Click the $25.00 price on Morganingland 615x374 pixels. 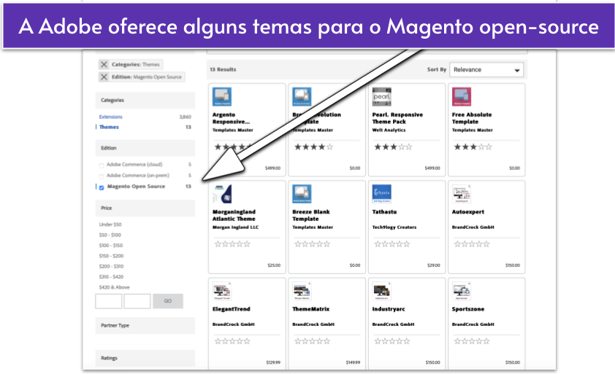tap(274, 265)
